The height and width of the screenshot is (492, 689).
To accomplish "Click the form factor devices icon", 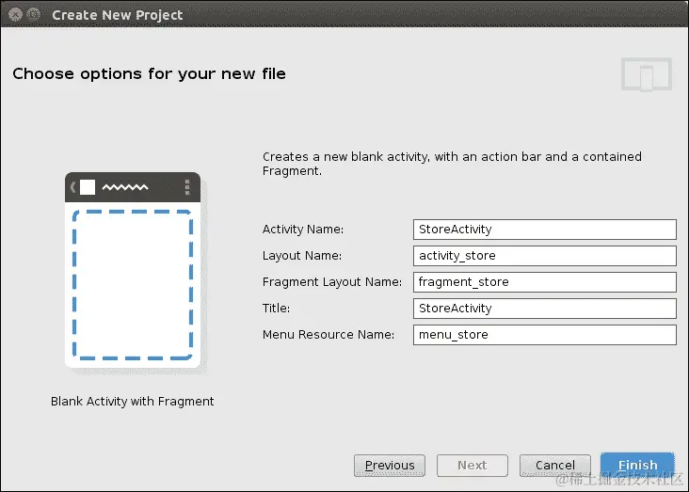I will [x=647, y=74].
